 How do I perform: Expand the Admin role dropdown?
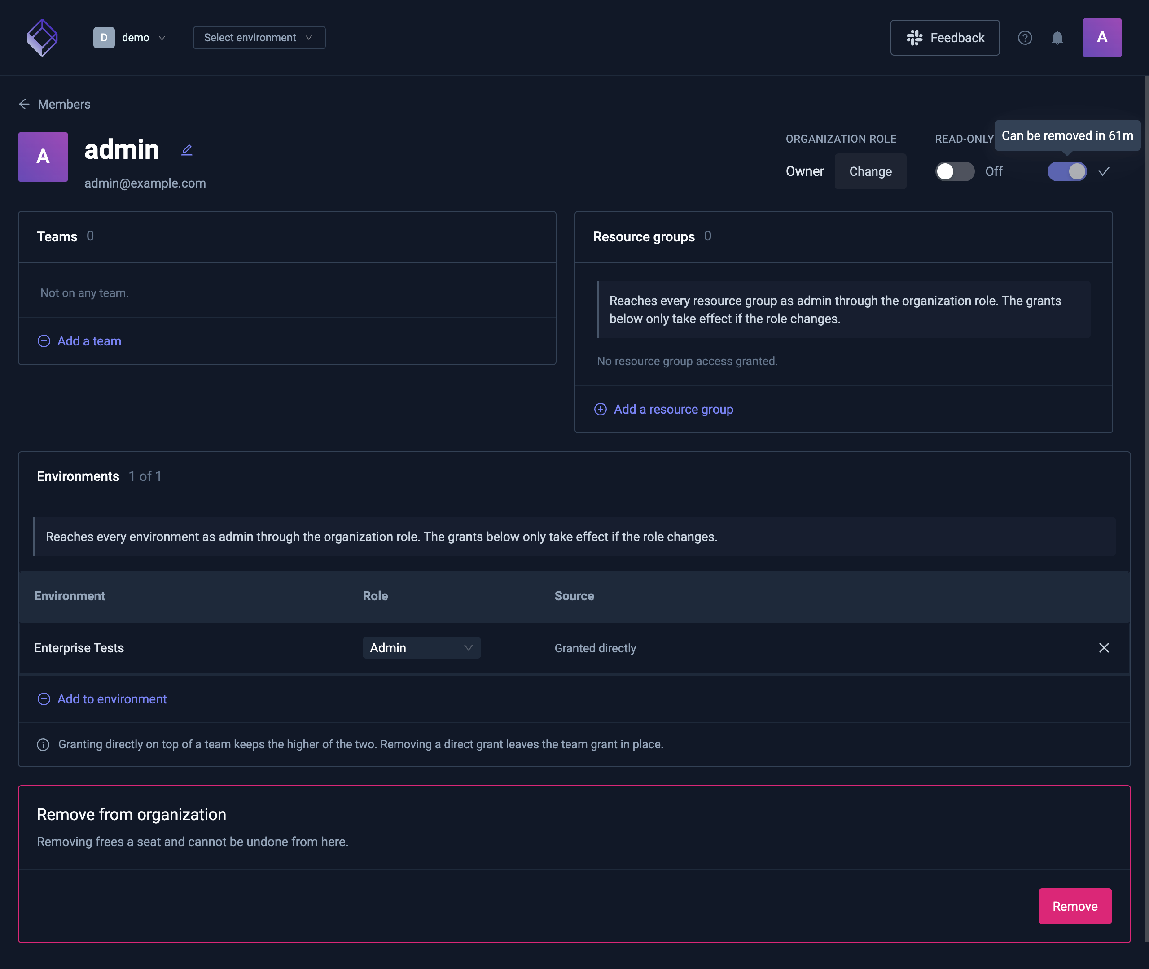[x=421, y=648]
